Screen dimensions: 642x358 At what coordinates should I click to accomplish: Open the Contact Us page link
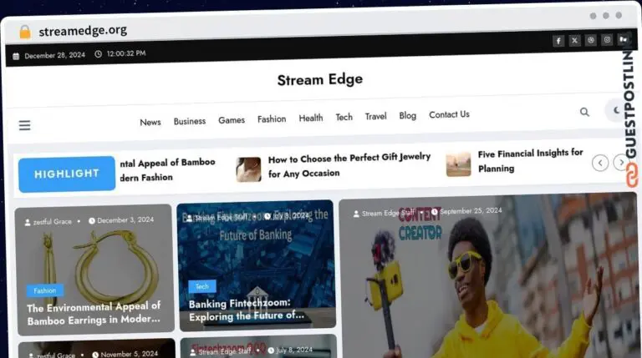(x=449, y=115)
